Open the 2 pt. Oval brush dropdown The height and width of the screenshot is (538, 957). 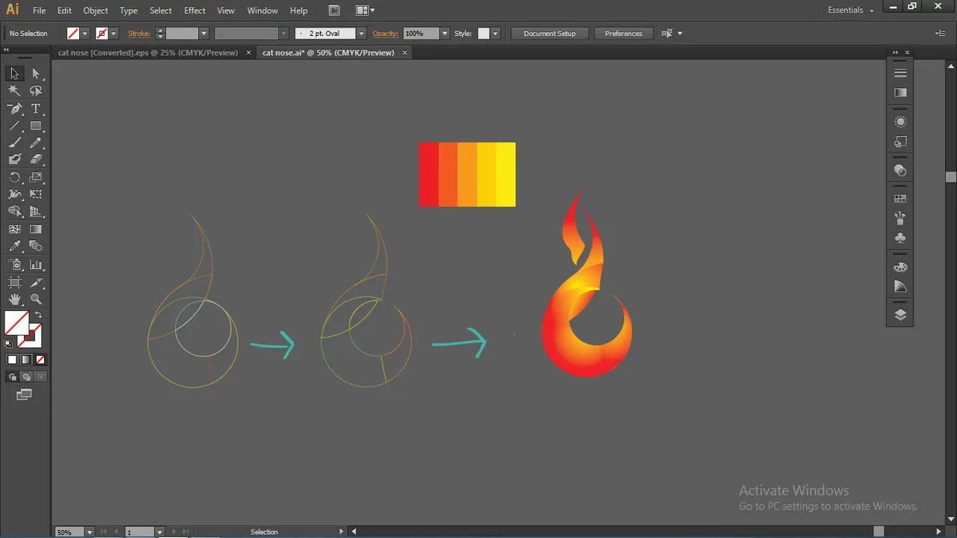click(x=362, y=34)
